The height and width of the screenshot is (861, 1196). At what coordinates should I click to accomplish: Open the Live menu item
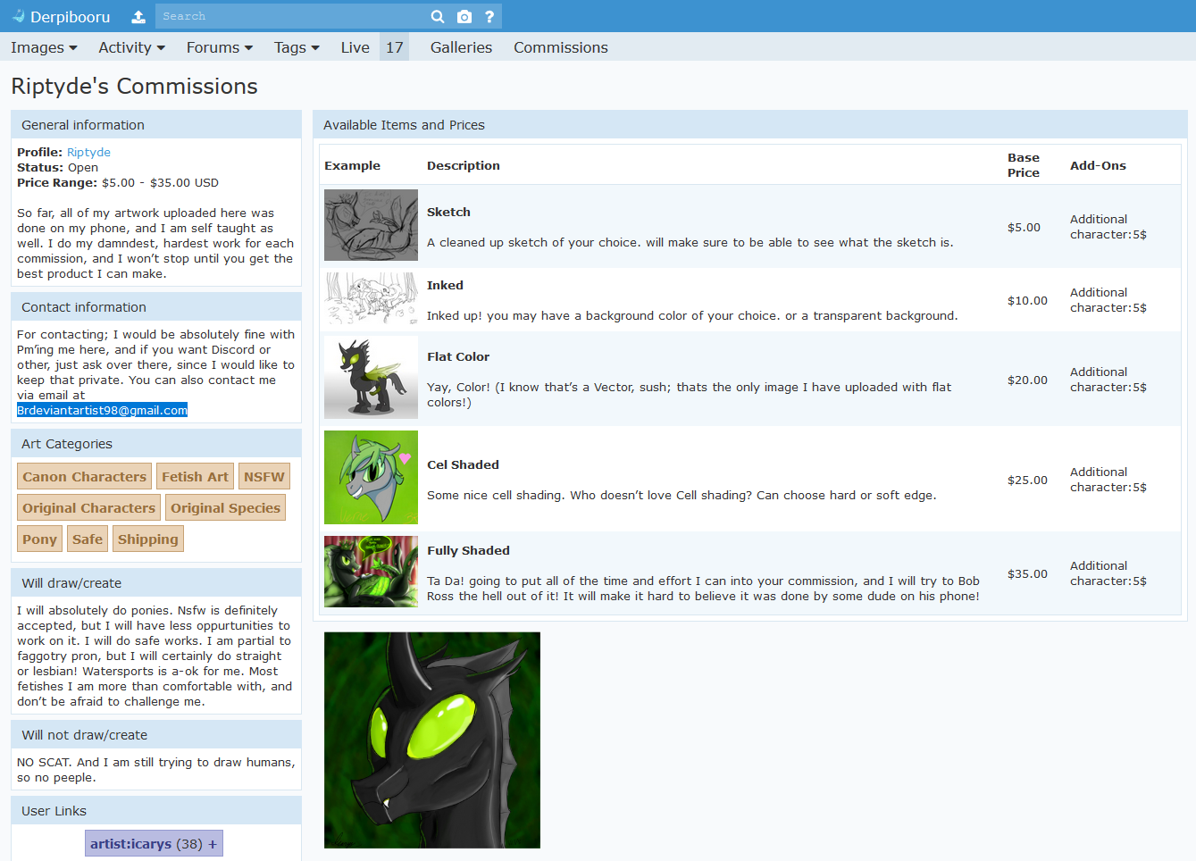(355, 47)
